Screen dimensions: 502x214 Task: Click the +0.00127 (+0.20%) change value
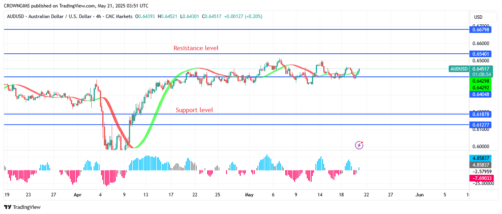click(x=243, y=16)
